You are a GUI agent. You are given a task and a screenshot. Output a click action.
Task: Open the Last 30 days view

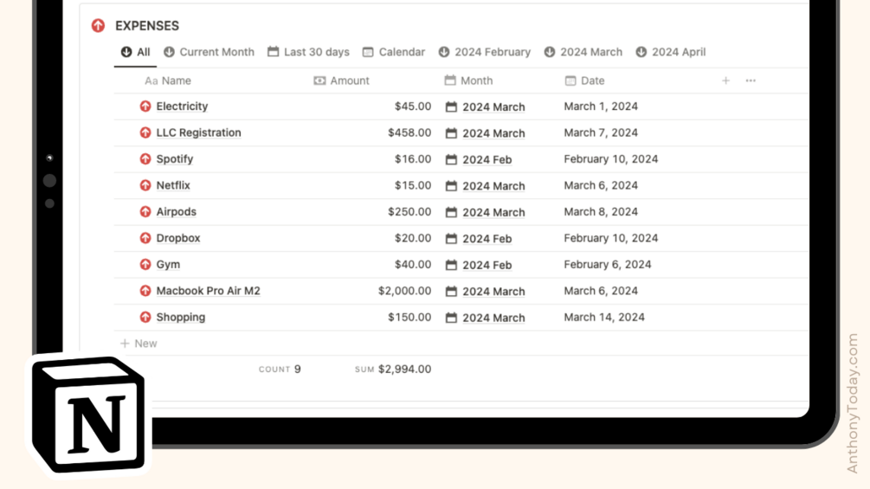pyautogui.click(x=308, y=52)
